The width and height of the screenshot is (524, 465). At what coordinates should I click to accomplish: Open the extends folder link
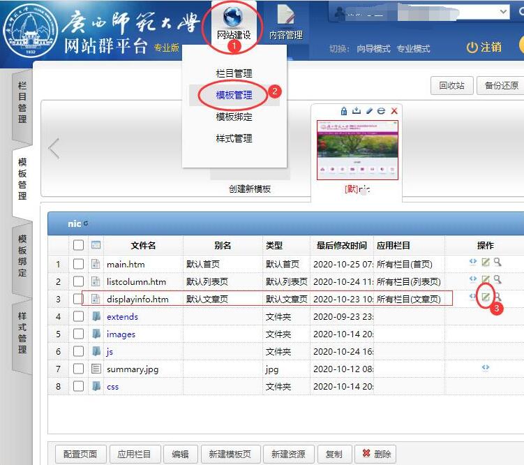[x=122, y=316]
